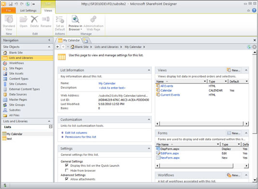Click the New button in Views panel

(x=234, y=70)
